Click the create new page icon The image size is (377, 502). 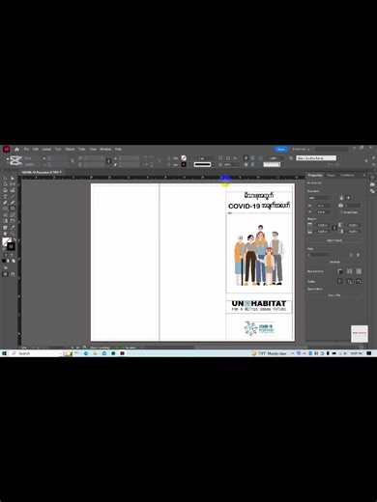point(351,255)
